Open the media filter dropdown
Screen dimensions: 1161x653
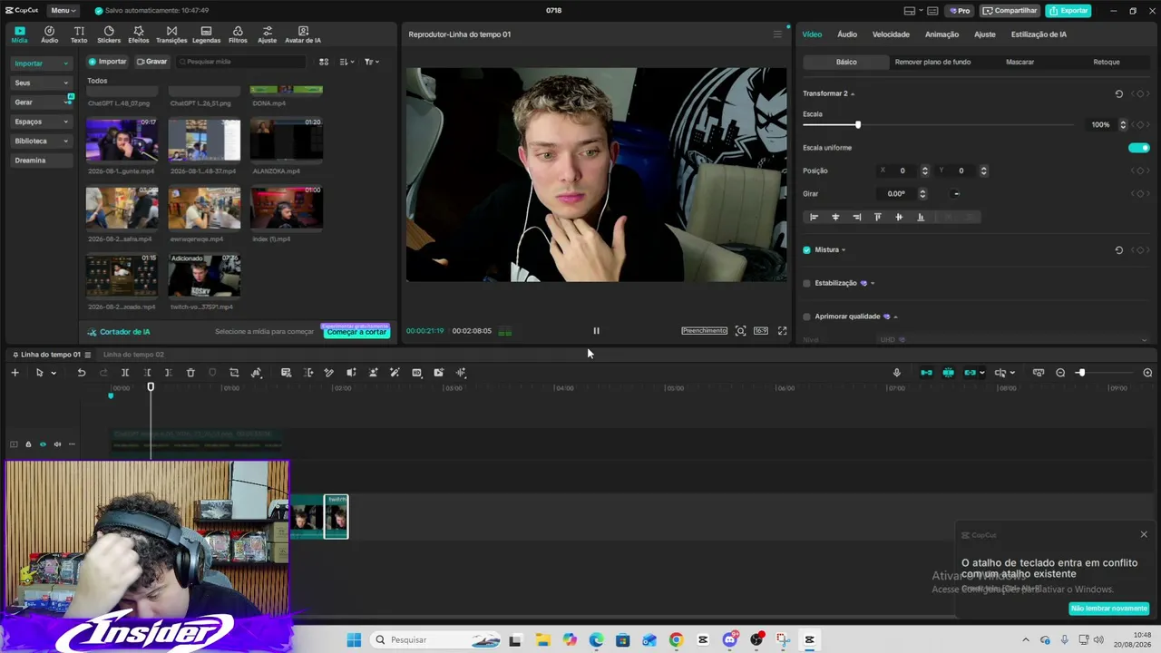tap(371, 62)
